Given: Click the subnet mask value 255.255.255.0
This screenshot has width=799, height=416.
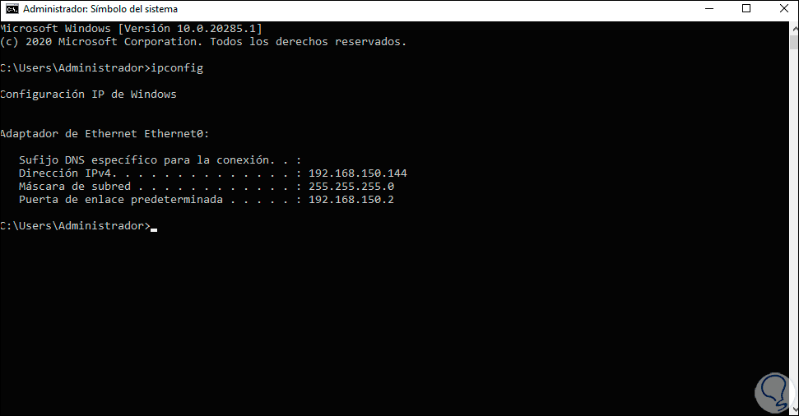Looking at the screenshot, I should click(351, 187).
